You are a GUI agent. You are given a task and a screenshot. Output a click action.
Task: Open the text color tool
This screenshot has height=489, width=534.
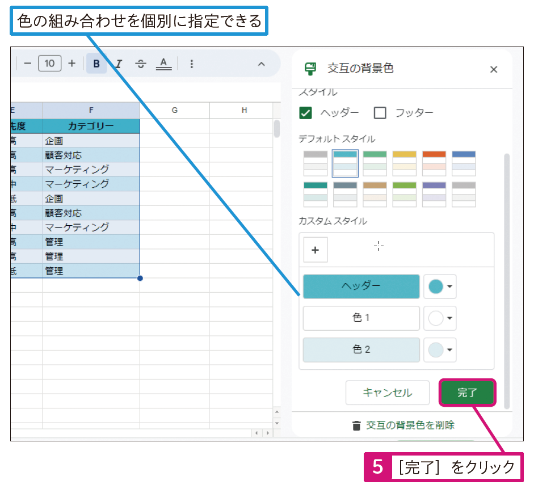[x=163, y=64]
